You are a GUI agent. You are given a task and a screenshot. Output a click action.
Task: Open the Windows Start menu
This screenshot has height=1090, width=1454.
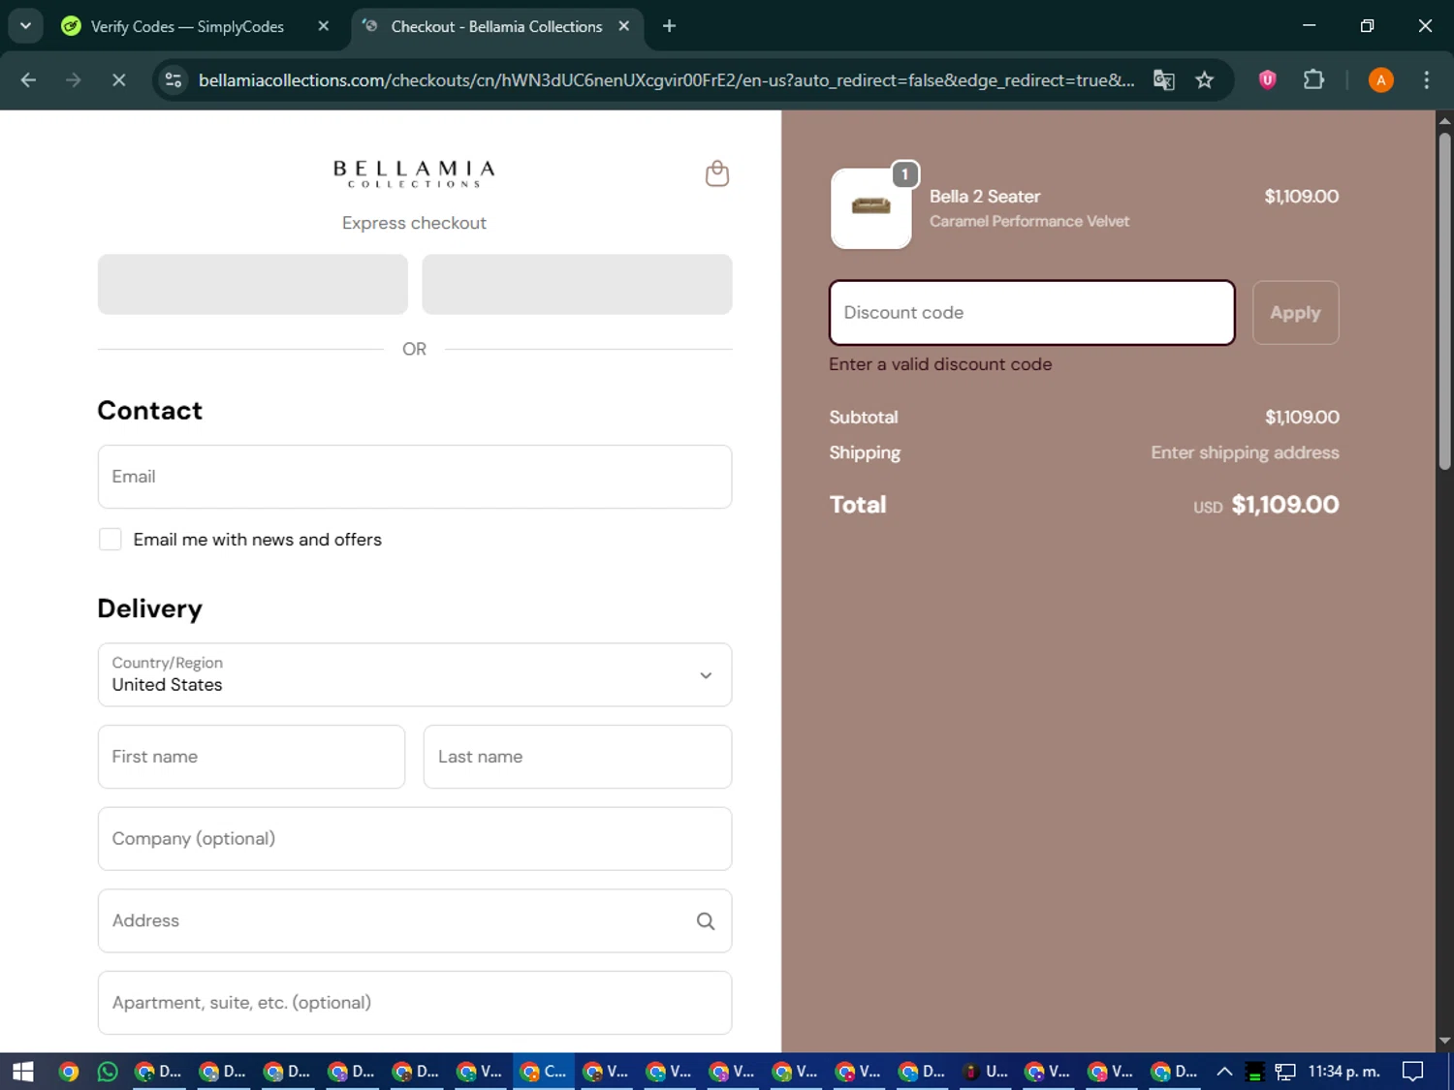23,1072
